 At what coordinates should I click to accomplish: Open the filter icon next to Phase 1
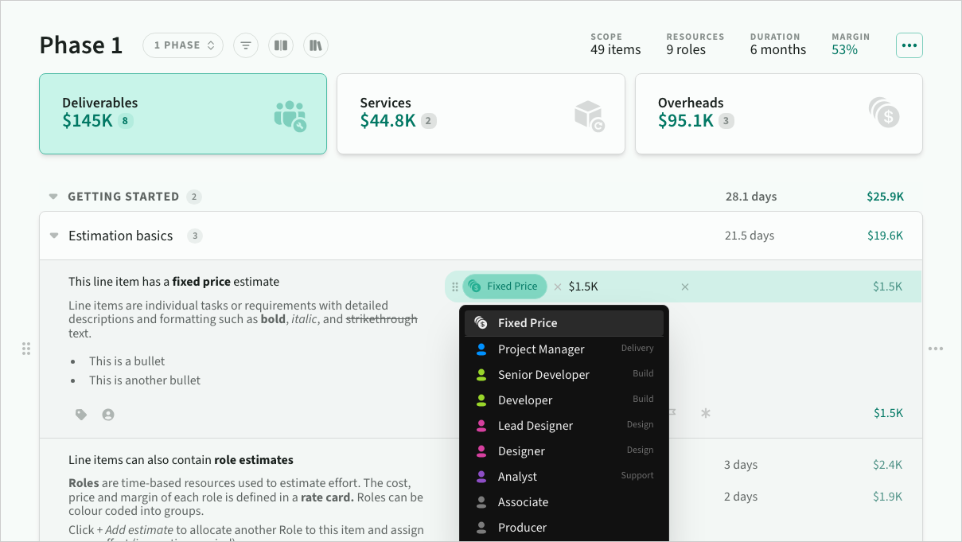(246, 45)
